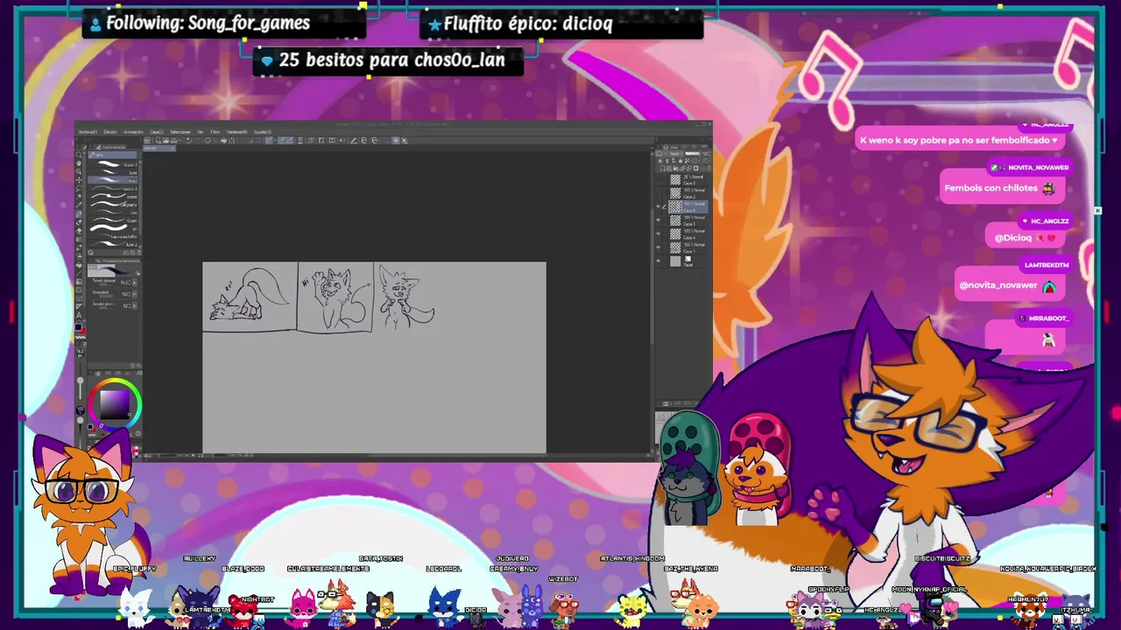
Task: Hide the Capa 6 layer
Action: click(x=659, y=206)
